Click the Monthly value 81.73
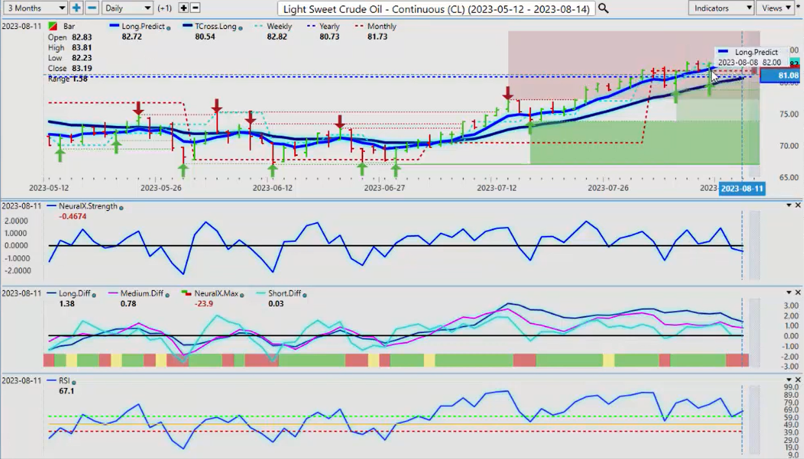The image size is (804, 459). (x=377, y=36)
